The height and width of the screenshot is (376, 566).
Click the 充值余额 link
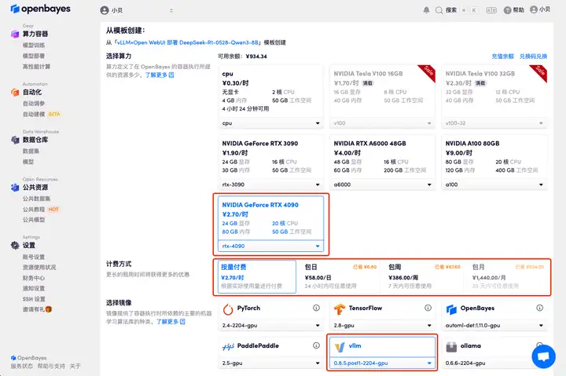[502, 57]
